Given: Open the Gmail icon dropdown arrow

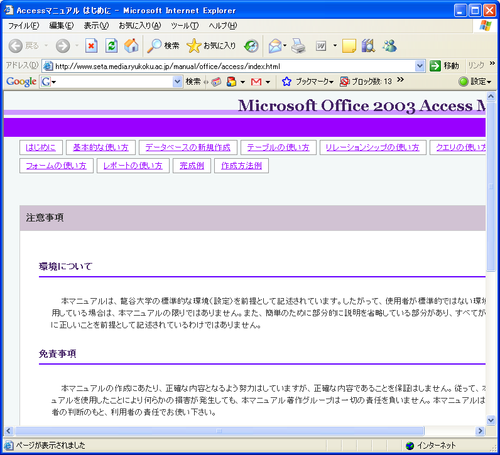Looking at the screenshot, I should click(268, 82).
